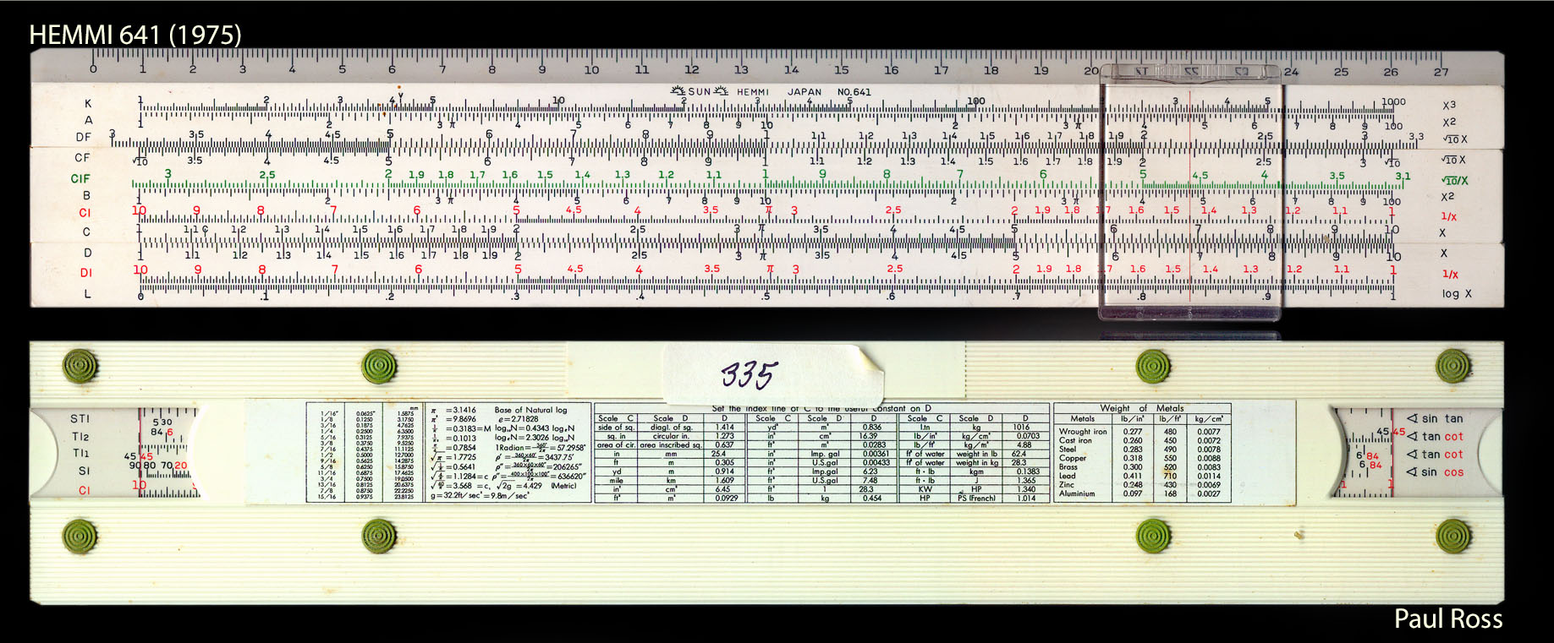Image resolution: width=1554 pixels, height=643 pixels.
Task: Click the 'Set the index line' instruction heading
Action: click(x=821, y=408)
